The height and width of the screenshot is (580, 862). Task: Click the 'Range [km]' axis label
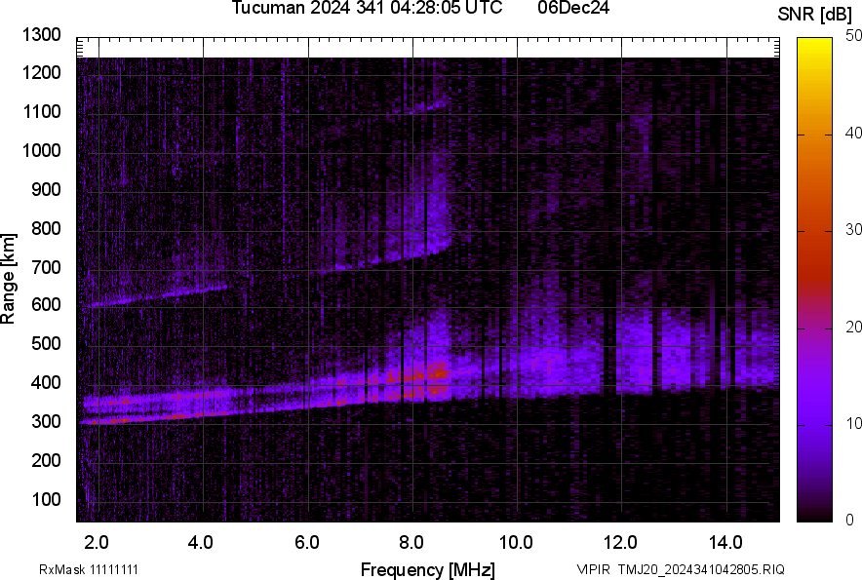(8, 279)
